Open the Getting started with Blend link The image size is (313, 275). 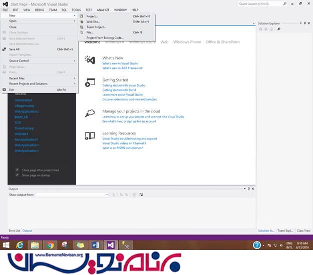(120, 90)
